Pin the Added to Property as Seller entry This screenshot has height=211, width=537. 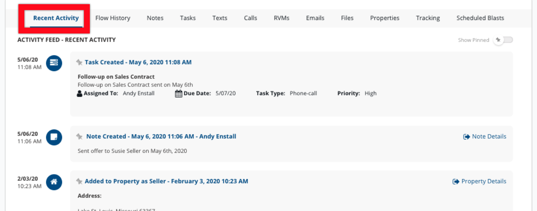[x=79, y=181]
